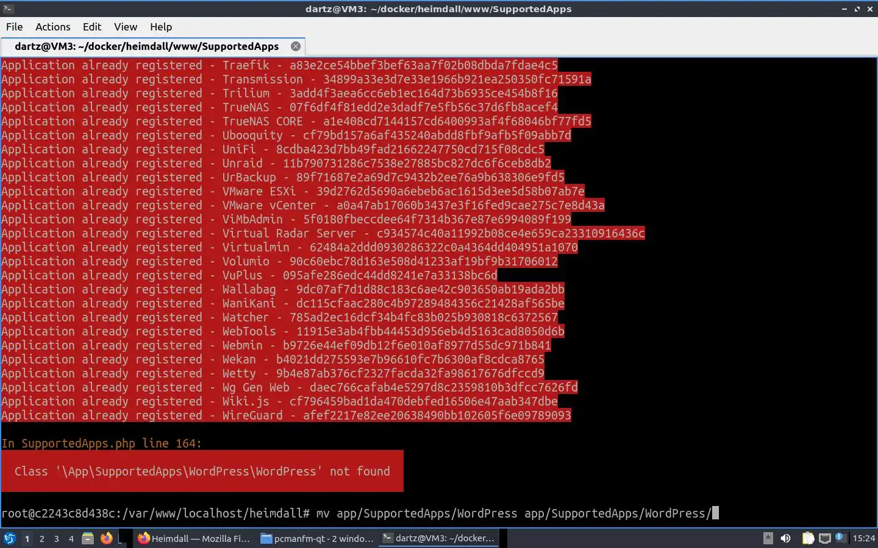Screen dimensions: 878x548
Task: Click 'In SupportedApps.php line 164:' text
Action: [x=101, y=443]
